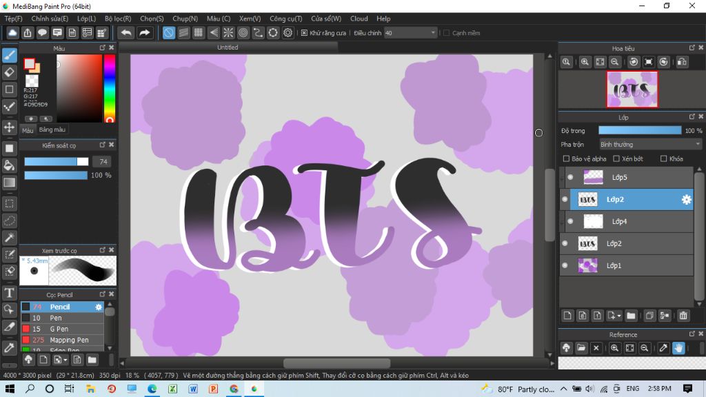The image size is (706, 397).
Task: Select the Eraser tool
Action: (x=10, y=72)
